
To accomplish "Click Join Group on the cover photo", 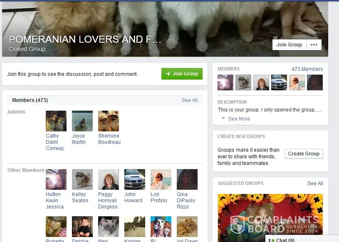I will (289, 45).
